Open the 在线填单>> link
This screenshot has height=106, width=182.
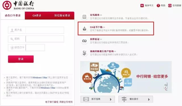coord(96,15)
